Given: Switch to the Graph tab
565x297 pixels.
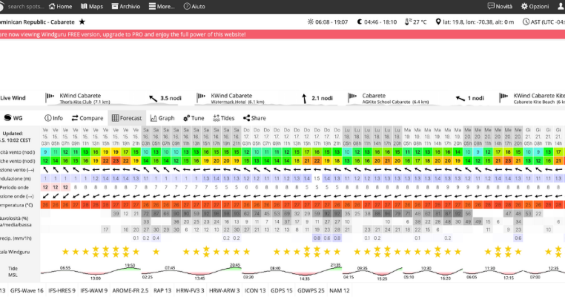Looking at the screenshot, I should (162, 118).
